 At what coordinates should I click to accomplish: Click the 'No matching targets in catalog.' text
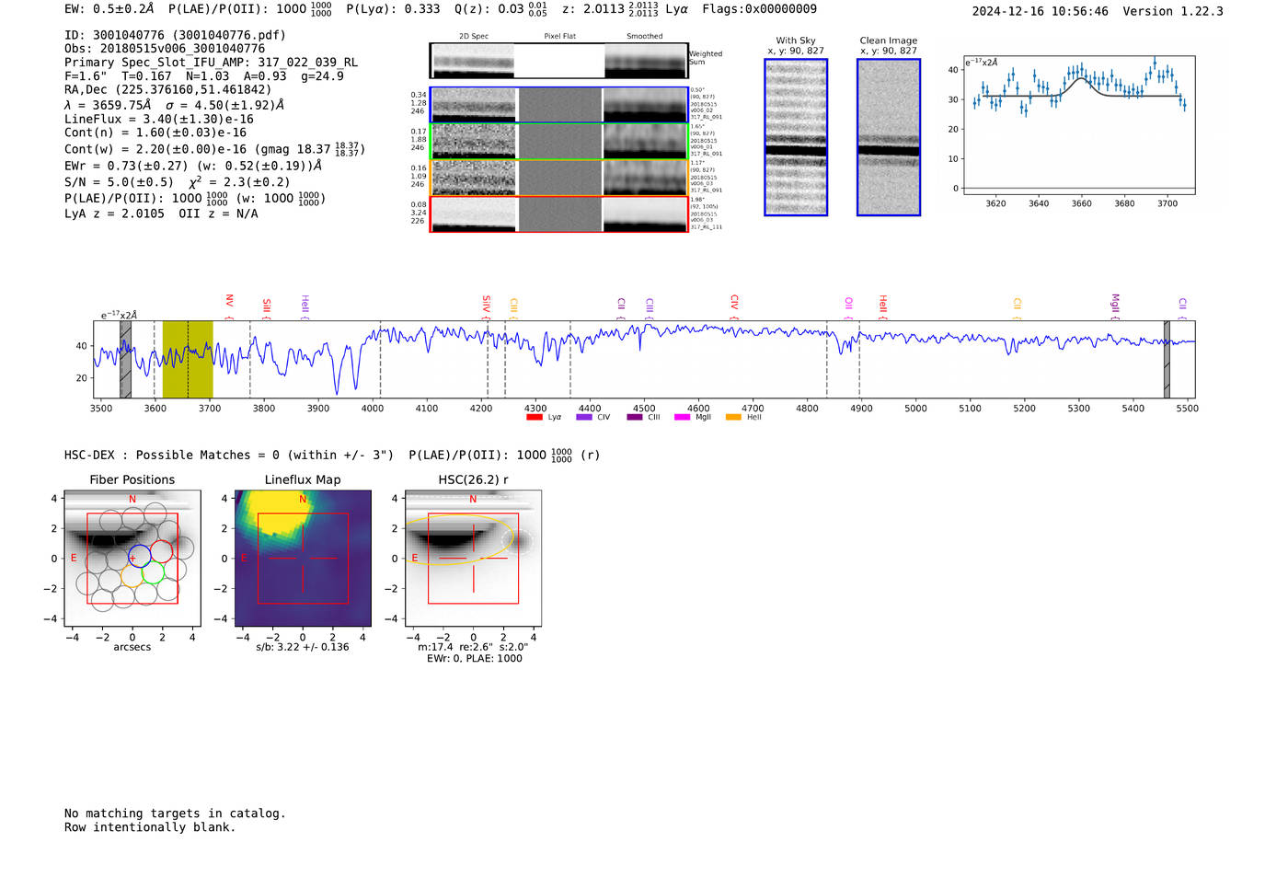(175, 814)
